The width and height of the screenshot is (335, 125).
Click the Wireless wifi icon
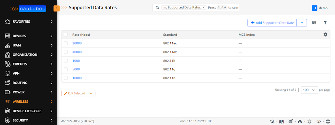coord(8,102)
